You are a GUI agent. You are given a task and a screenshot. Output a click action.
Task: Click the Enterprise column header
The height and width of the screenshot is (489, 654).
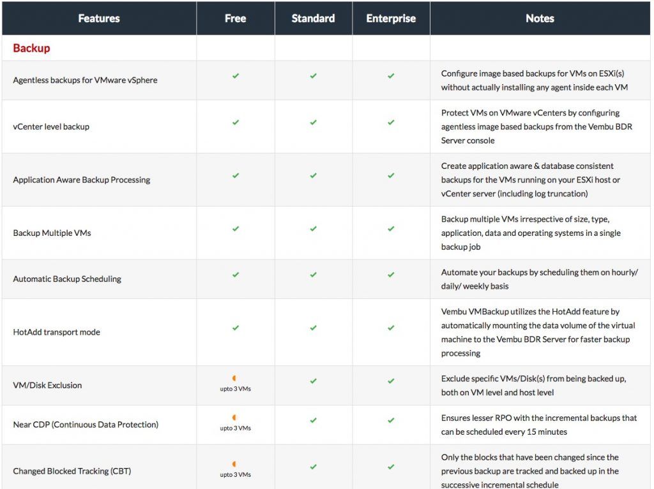pos(391,18)
